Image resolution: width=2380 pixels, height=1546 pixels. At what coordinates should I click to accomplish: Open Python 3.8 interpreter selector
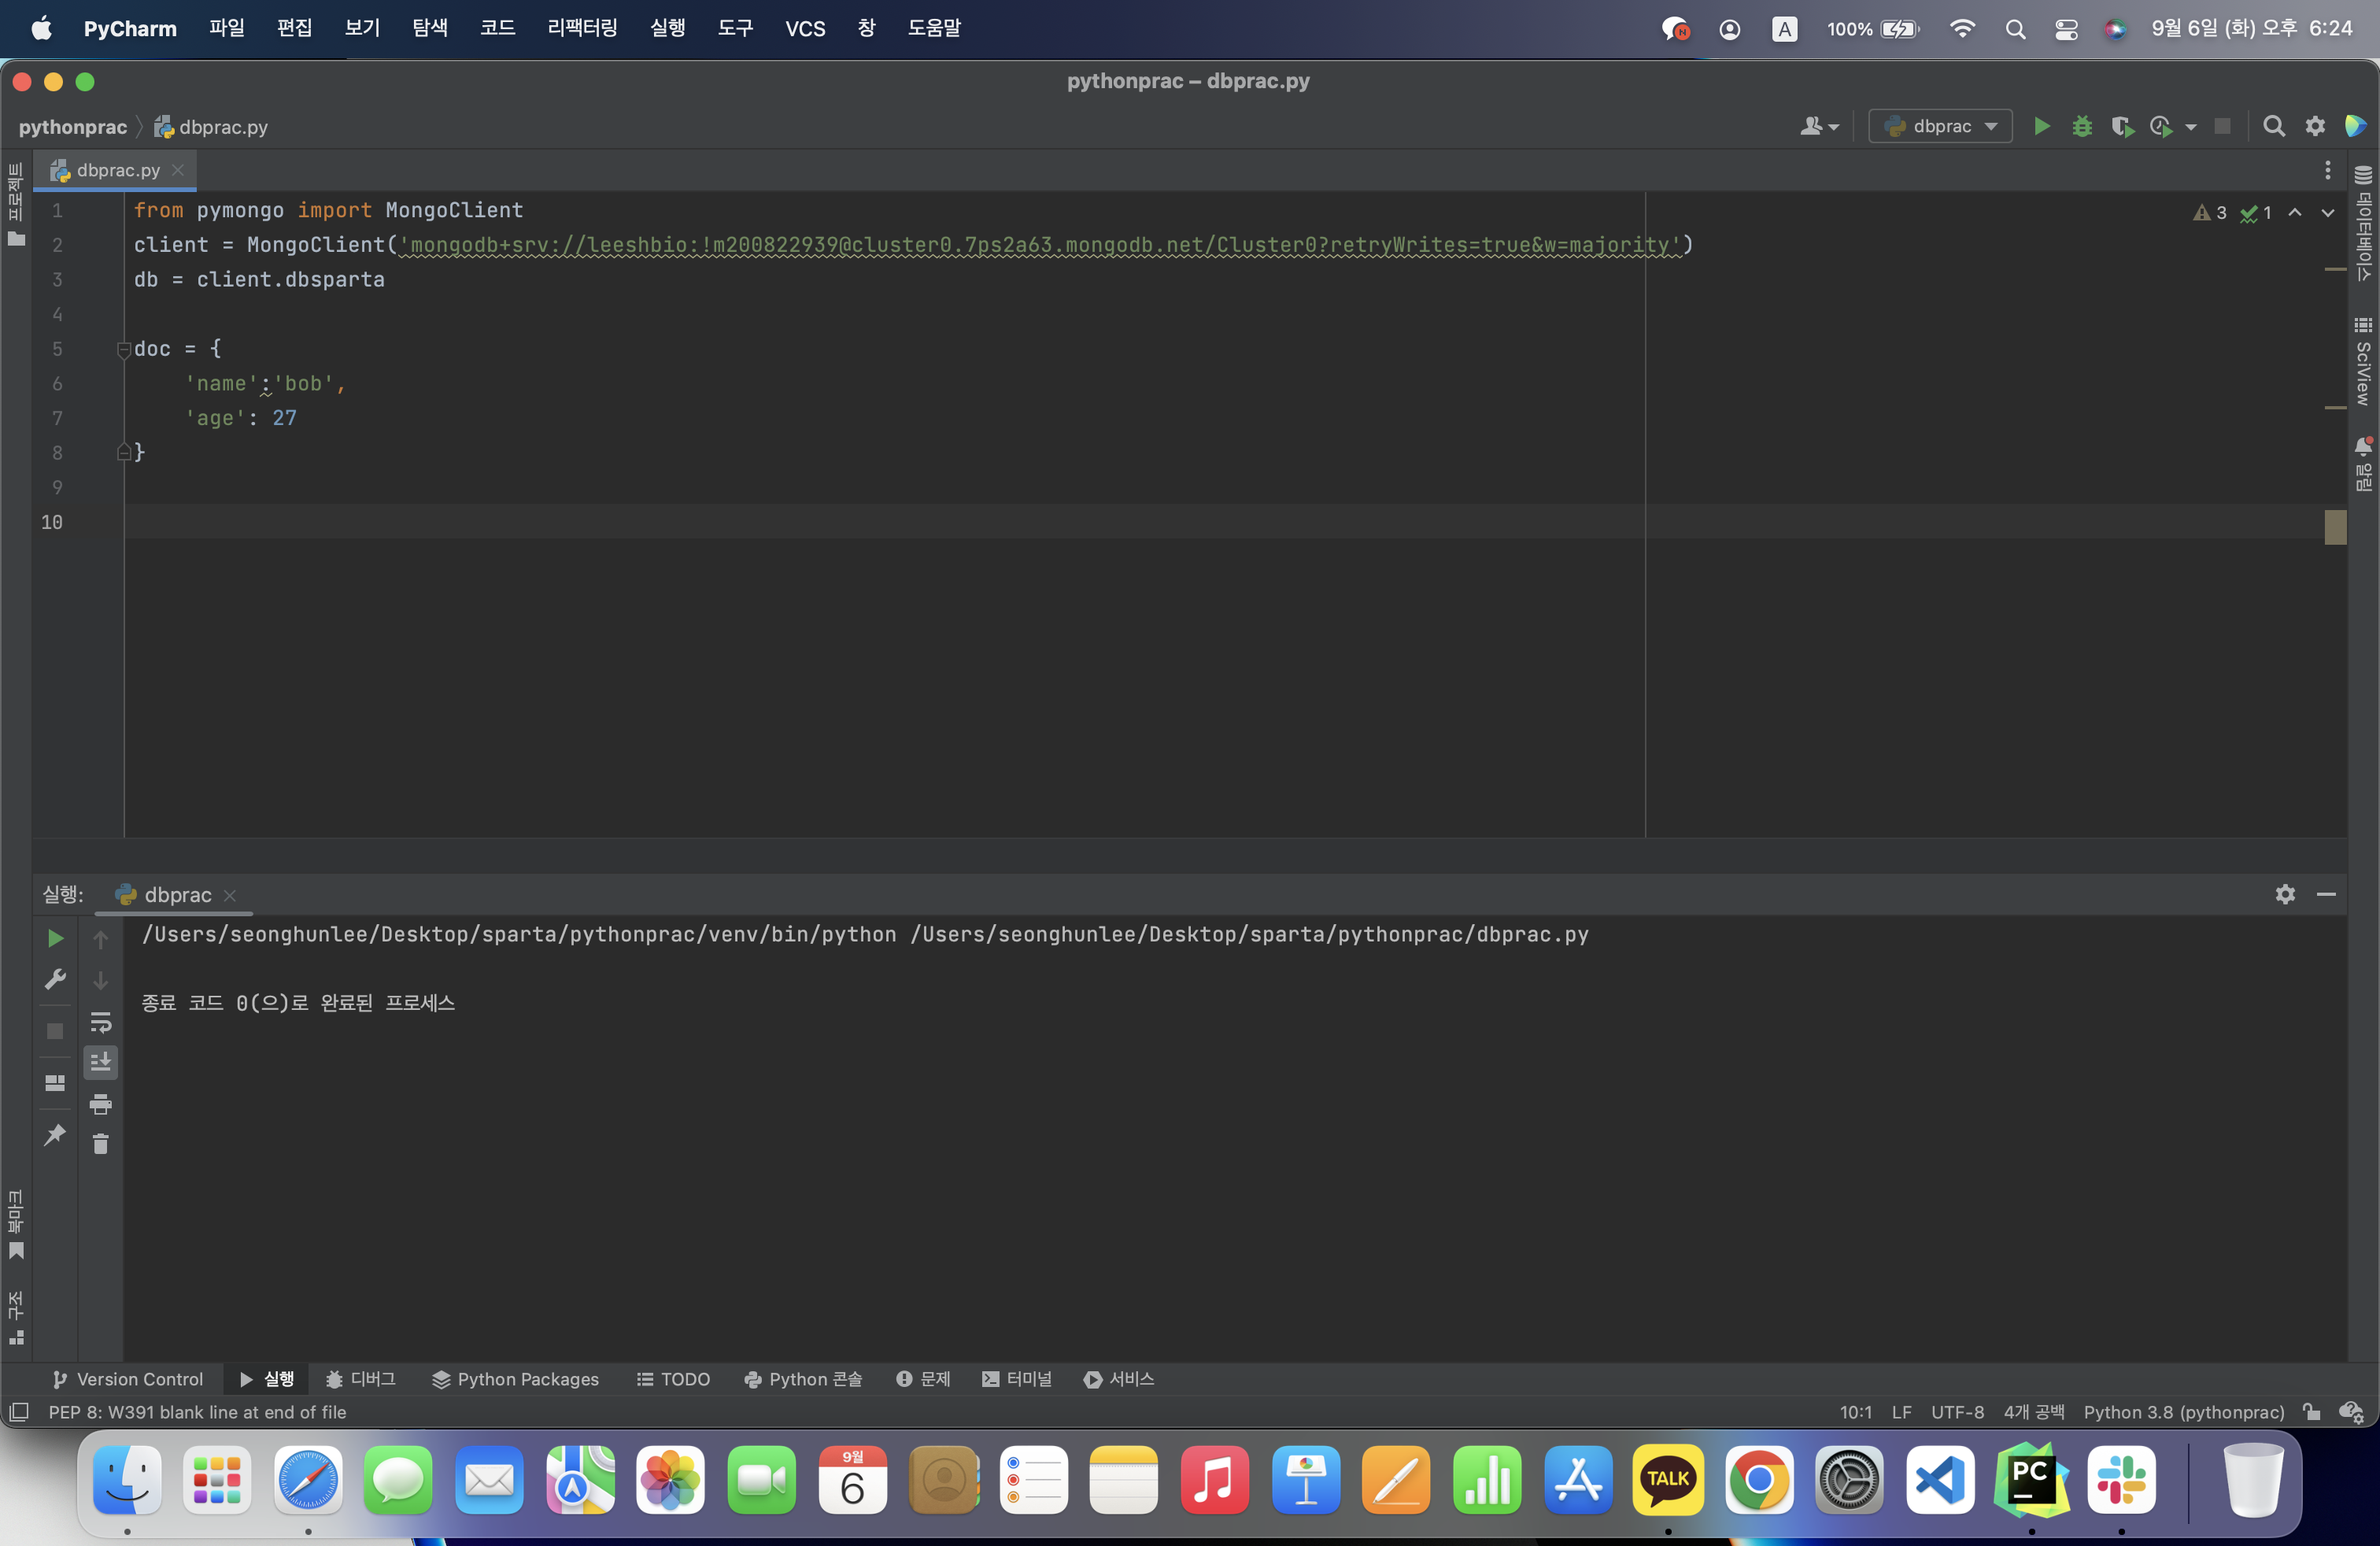pyautogui.click(x=2183, y=1412)
